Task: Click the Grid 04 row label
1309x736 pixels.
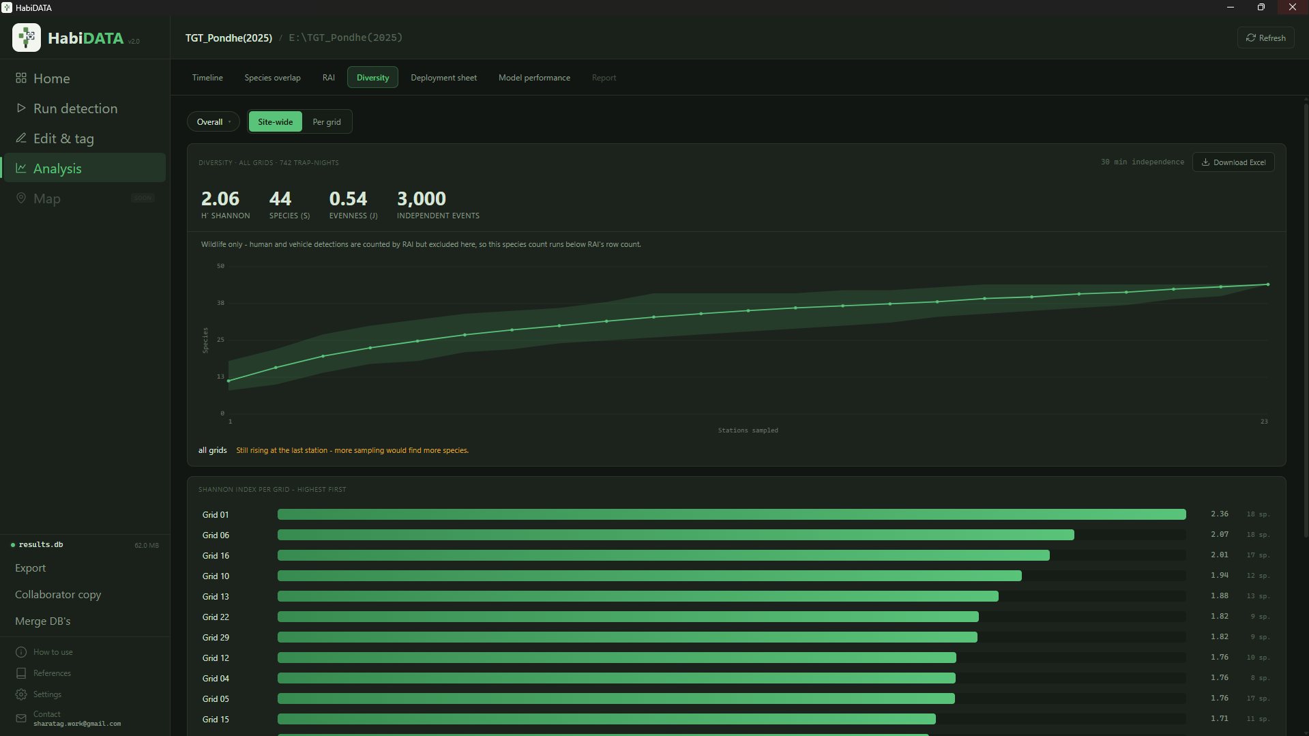Action: (216, 679)
